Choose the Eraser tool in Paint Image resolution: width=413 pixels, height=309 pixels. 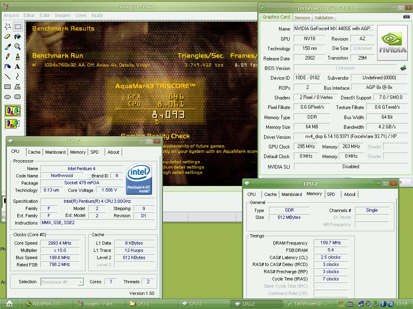[x=8, y=37]
